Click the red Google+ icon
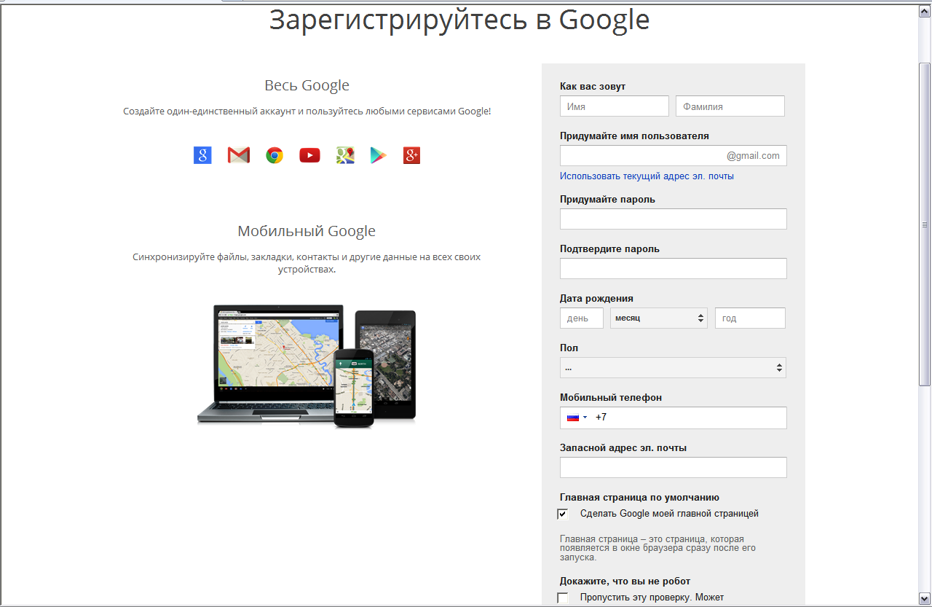932x607 pixels. point(412,155)
